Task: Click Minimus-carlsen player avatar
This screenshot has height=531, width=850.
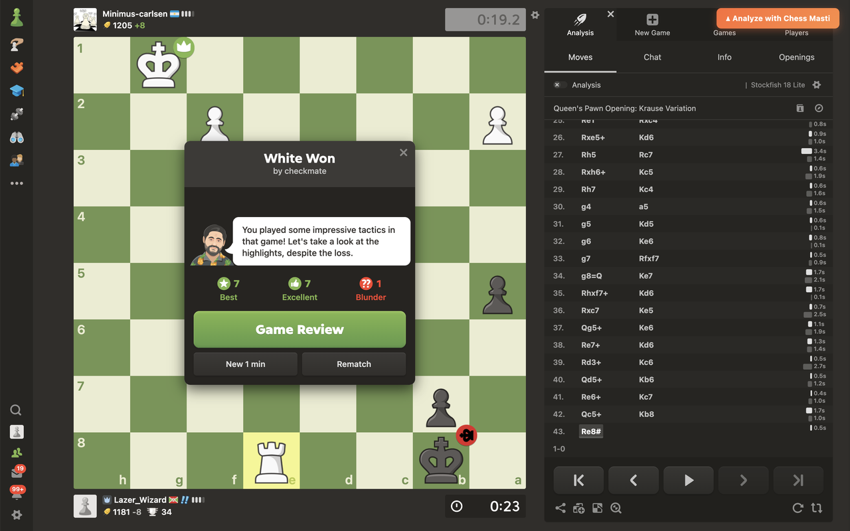Action: point(85,19)
